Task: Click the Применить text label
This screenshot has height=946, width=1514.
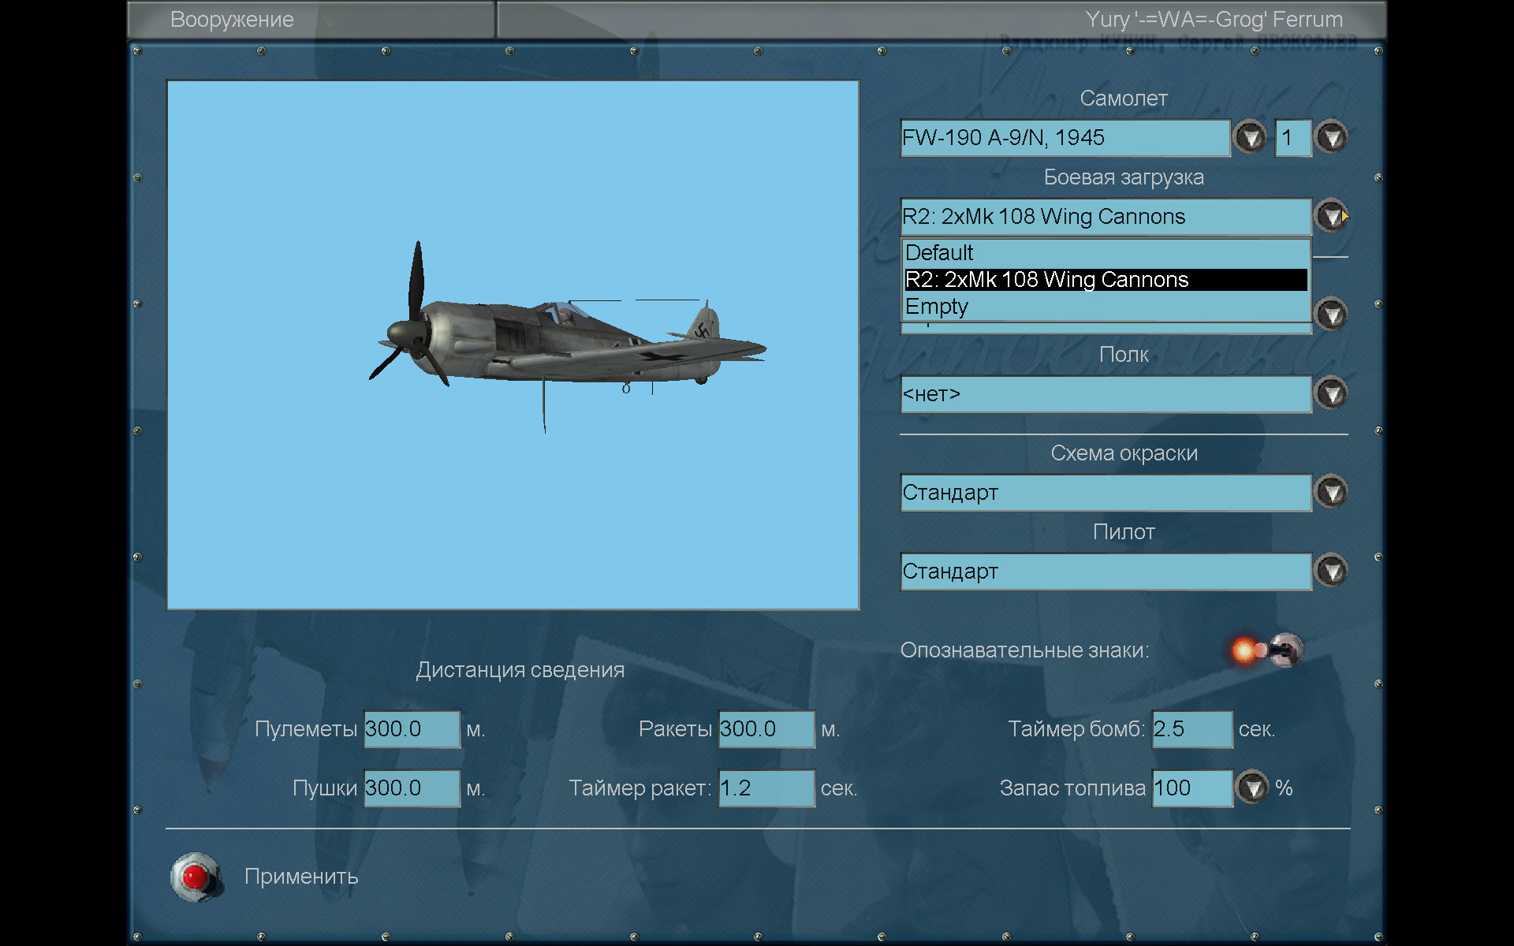Action: [301, 877]
